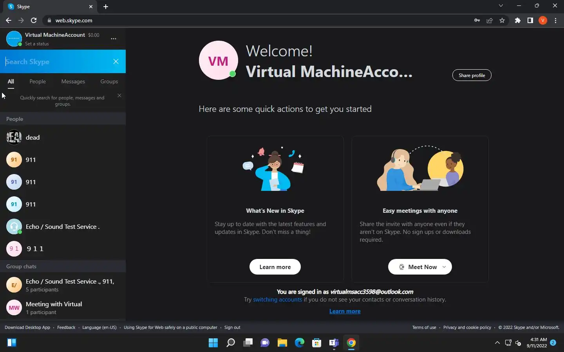564x352 pixels.
Task: Clear the Search Skype box
Action: click(x=116, y=61)
